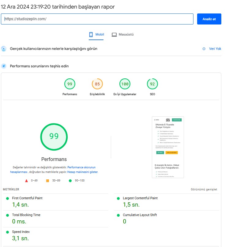Click the info icon beside Veri Yok
Screen dimensions: 225x247
click(204, 49)
